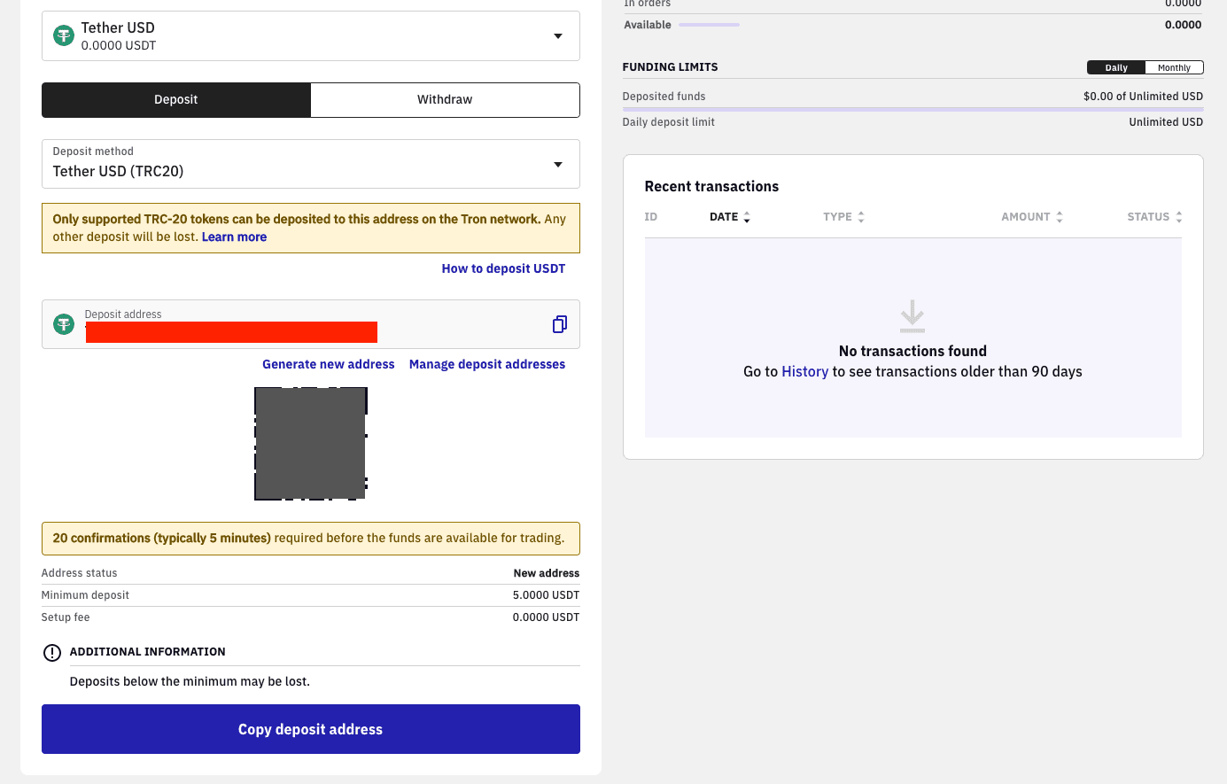Click Generate new address link

(x=329, y=364)
